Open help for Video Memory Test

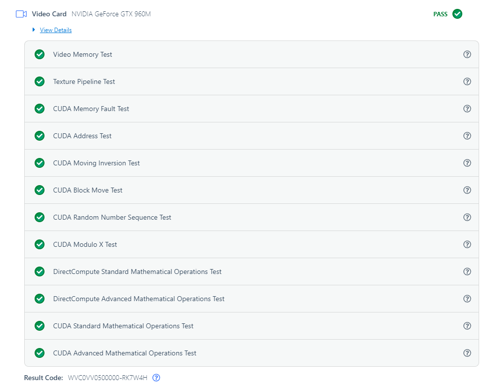pos(467,54)
